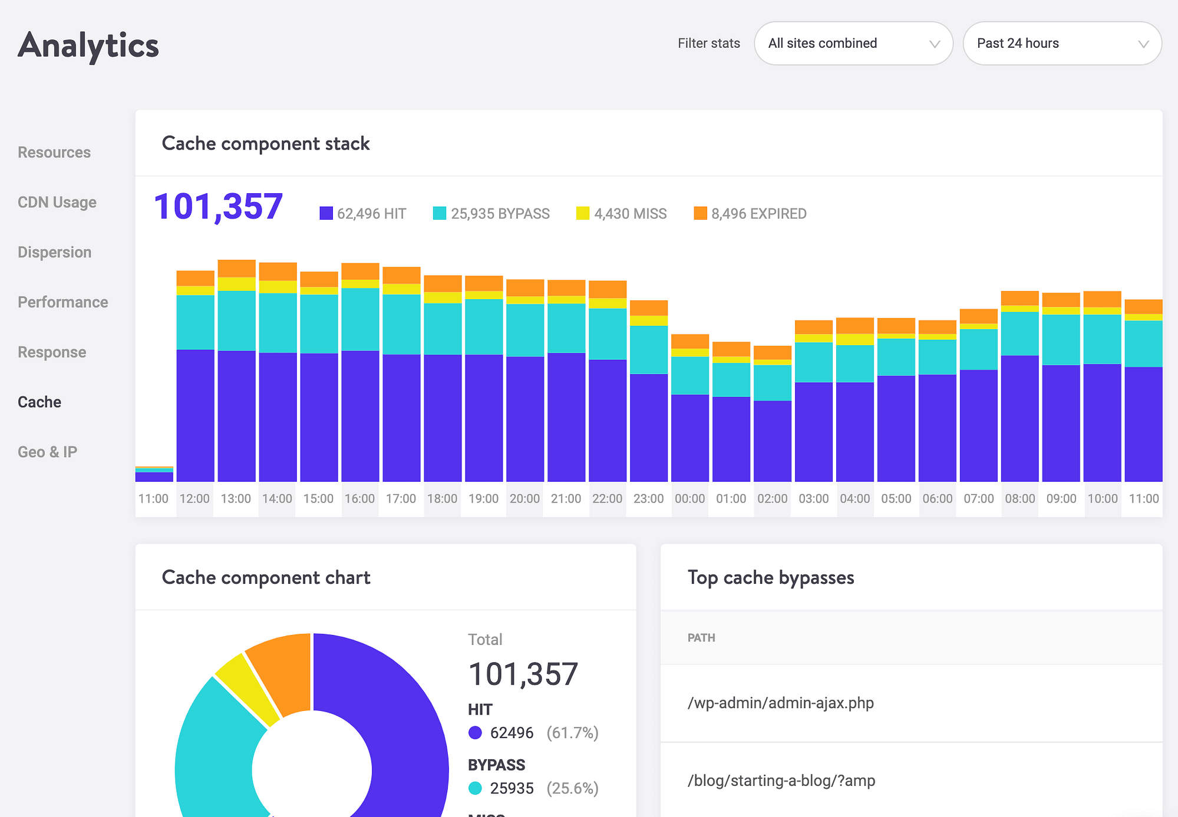Screen dimensions: 1178x817
Task: Select Dispersion in the sidebar
Action: (x=55, y=253)
